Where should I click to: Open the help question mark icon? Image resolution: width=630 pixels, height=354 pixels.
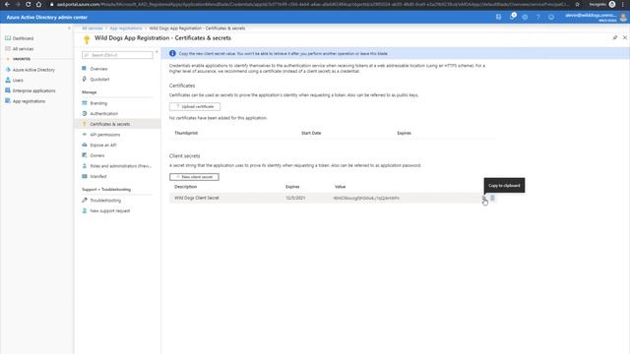[538, 18]
